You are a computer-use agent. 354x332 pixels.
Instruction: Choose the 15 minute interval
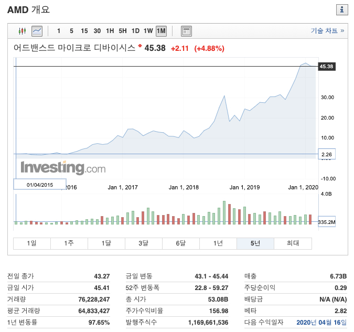pyautogui.click(x=84, y=31)
